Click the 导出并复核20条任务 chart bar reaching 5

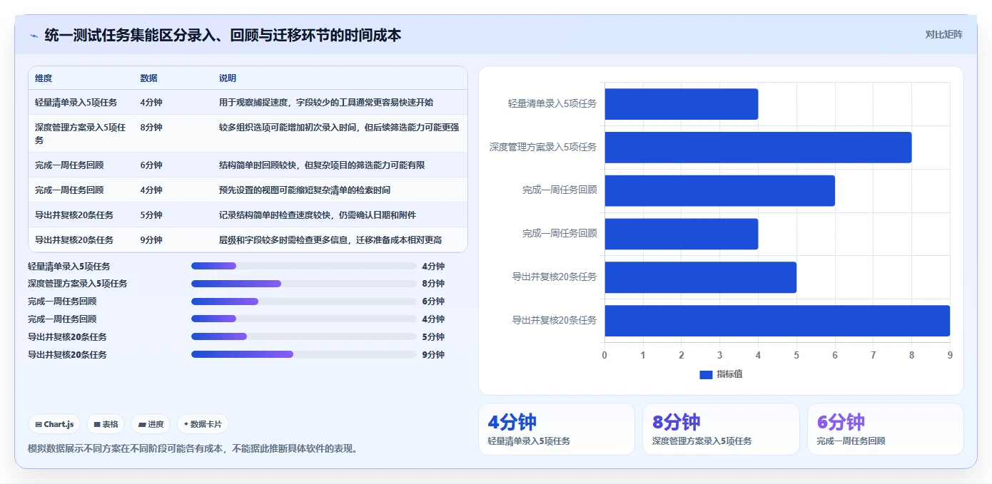tap(700, 277)
